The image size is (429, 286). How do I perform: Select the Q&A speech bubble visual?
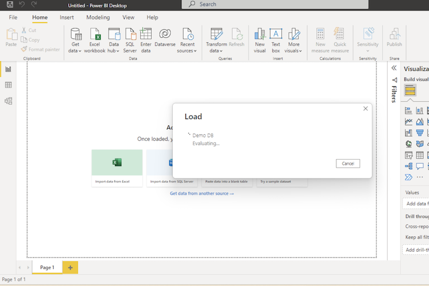click(420, 166)
